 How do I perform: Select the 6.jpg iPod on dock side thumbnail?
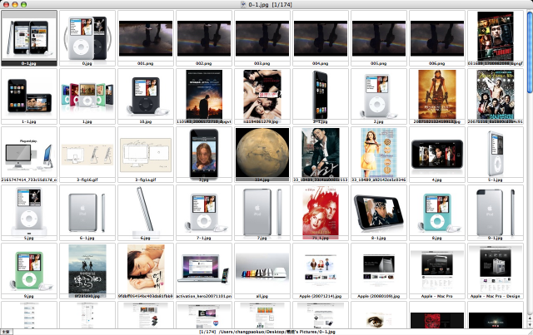coord(146,213)
